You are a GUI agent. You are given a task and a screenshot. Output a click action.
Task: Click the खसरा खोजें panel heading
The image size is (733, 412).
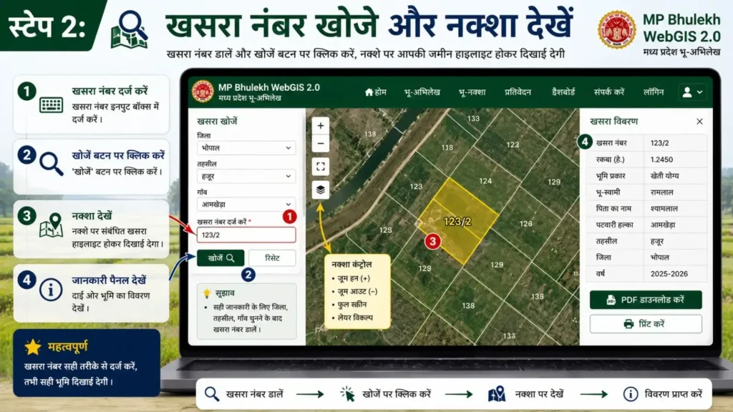217,122
